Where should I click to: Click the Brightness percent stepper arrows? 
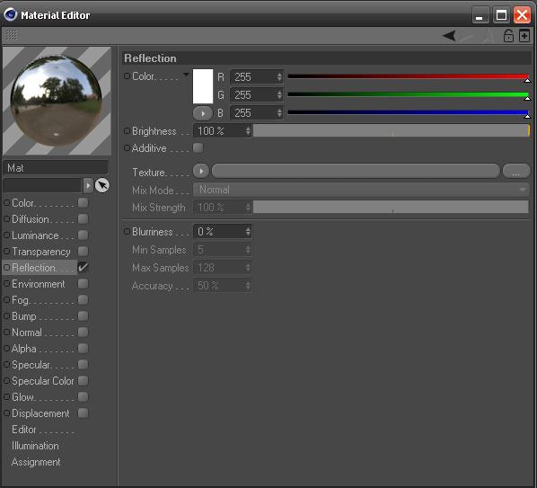pos(248,131)
